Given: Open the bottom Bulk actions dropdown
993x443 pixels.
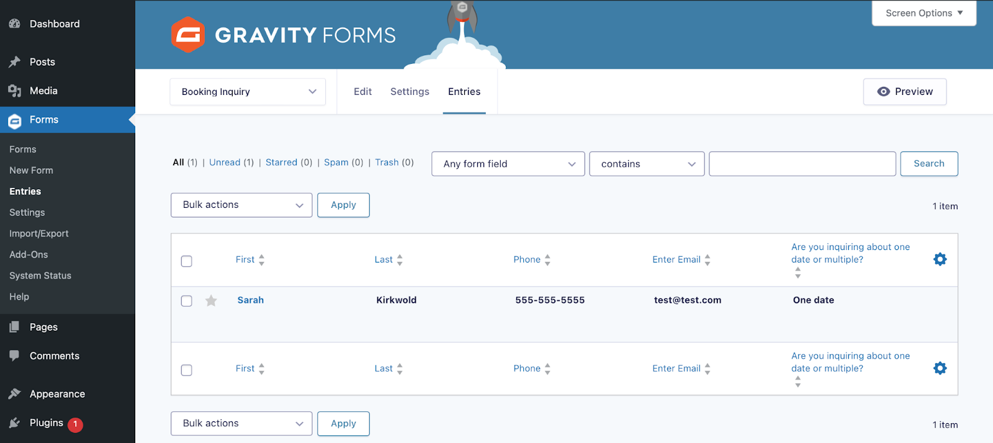Looking at the screenshot, I should click(241, 424).
